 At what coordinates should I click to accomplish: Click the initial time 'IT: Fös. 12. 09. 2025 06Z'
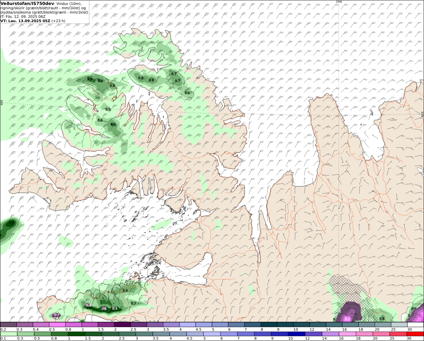point(23,16)
